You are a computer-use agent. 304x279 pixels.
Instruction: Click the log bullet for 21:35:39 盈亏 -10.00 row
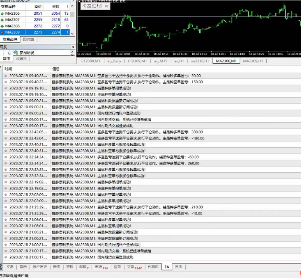click(6, 213)
